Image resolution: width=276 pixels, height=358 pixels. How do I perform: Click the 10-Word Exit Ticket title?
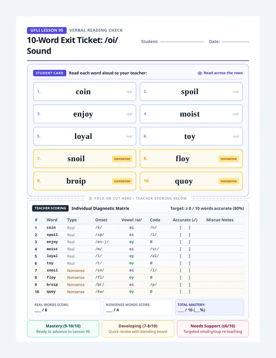click(72, 45)
